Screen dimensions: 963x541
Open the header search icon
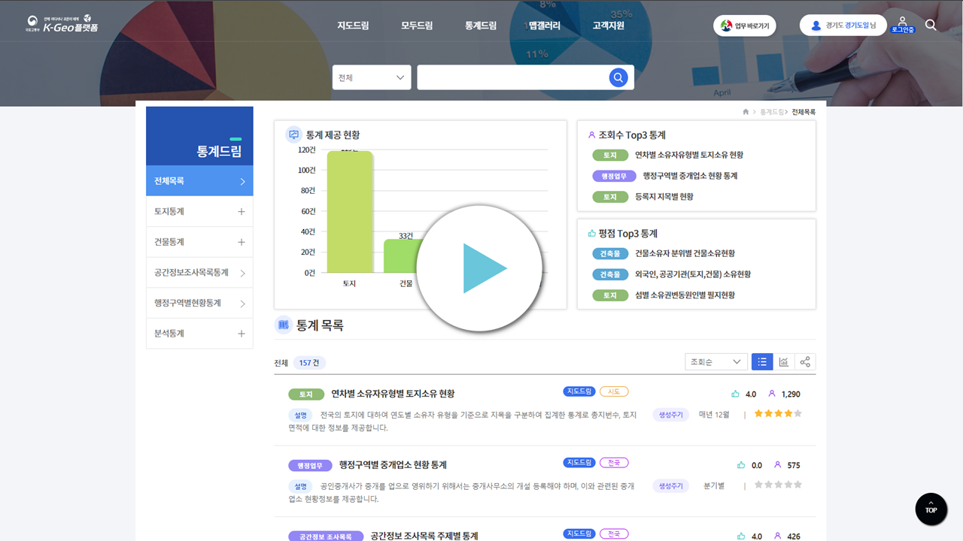click(x=931, y=25)
